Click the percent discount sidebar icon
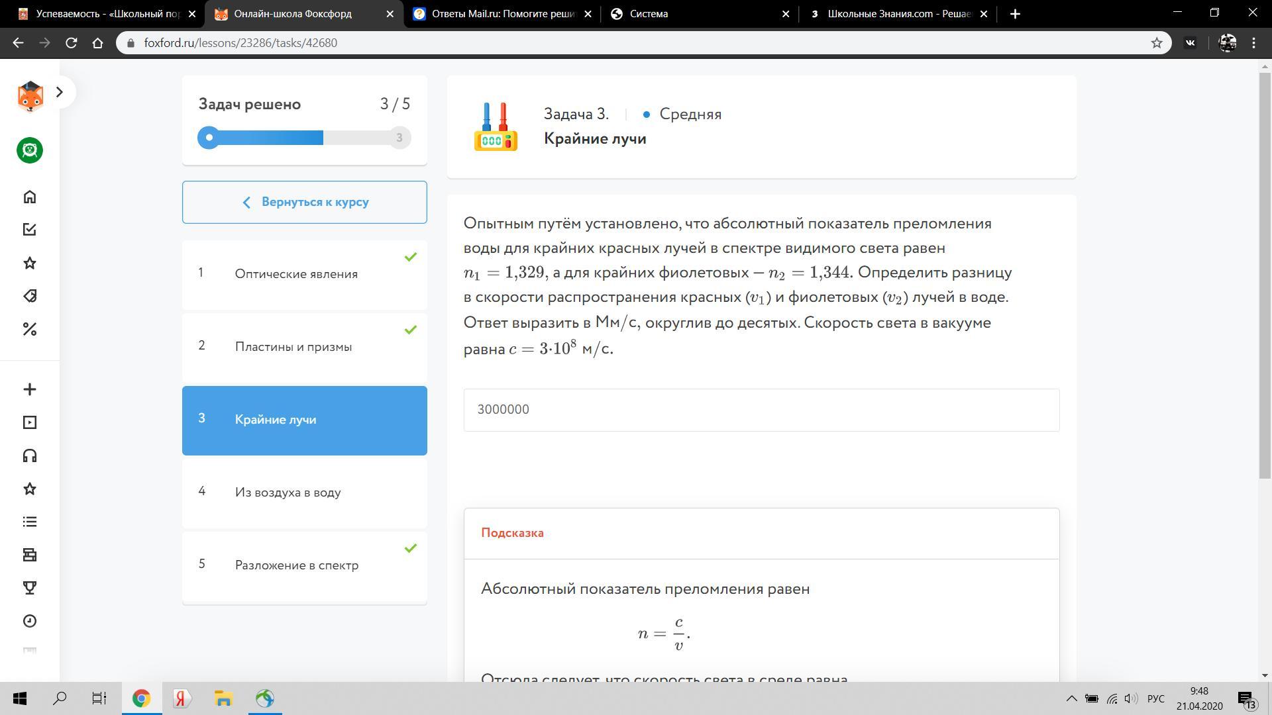The width and height of the screenshot is (1272, 715). 29,329
